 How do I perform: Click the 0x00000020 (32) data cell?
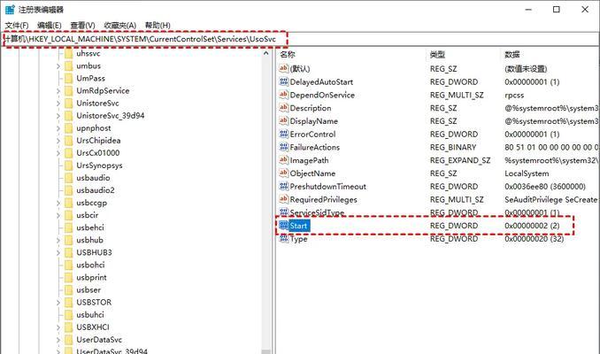534,239
